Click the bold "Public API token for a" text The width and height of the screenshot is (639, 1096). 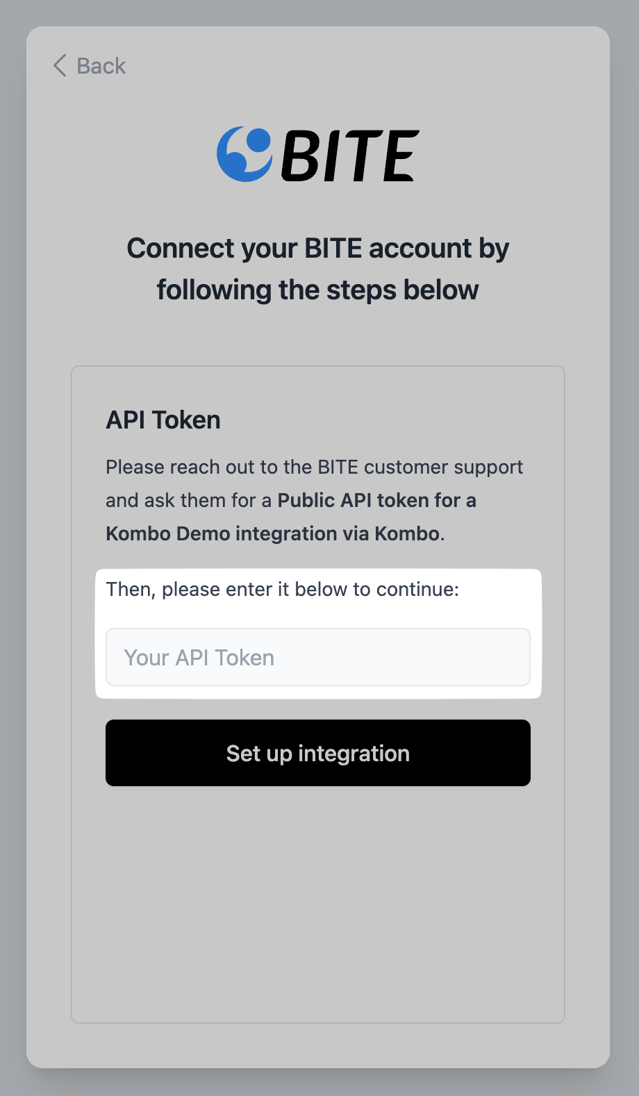click(376, 501)
